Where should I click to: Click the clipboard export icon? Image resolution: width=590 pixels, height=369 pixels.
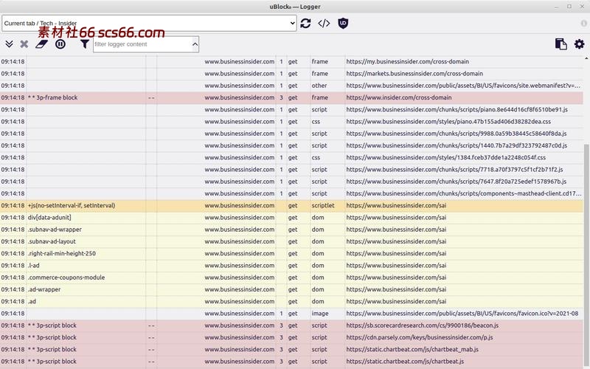(560, 44)
